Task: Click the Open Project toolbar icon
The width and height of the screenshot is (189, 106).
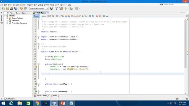Action: [12, 9]
